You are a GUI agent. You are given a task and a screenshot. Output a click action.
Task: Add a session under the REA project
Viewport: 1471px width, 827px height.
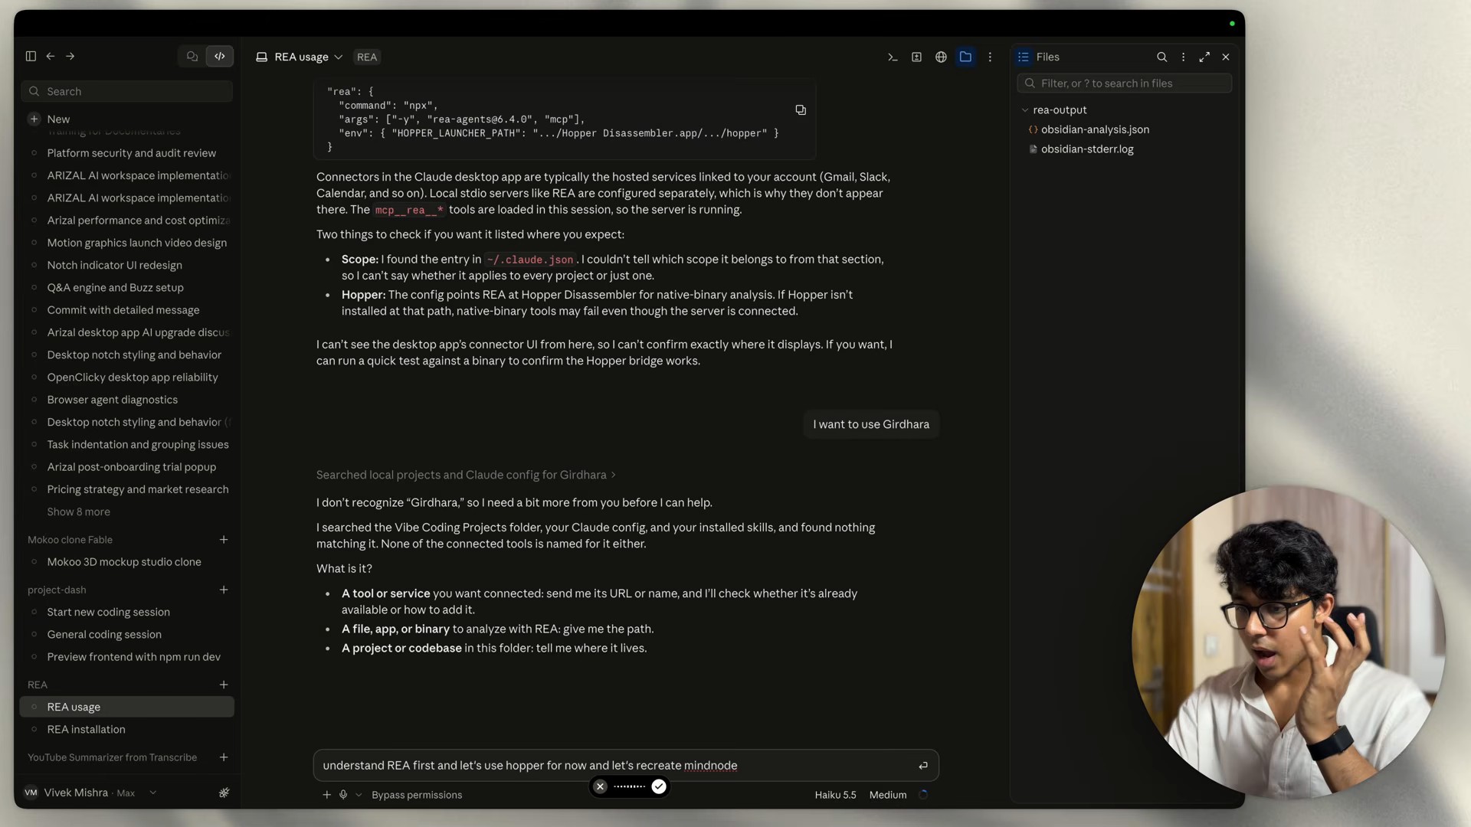[x=224, y=685]
